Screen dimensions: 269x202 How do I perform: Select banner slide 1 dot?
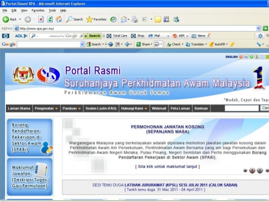(x=252, y=170)
